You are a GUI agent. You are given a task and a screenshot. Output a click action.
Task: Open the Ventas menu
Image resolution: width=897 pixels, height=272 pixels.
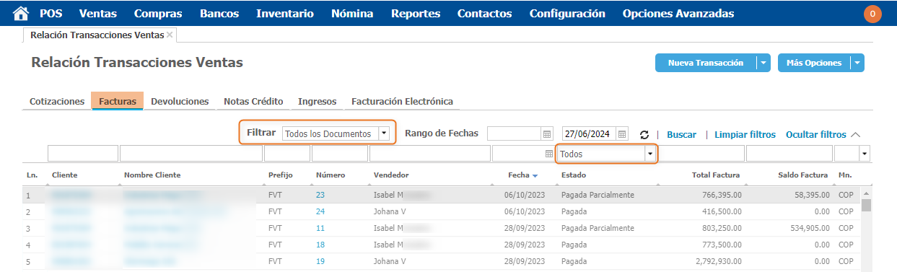click(x=98, y=14)
